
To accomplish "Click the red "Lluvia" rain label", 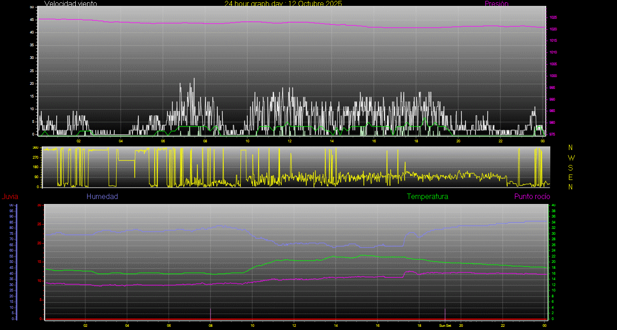I will 9,197.
